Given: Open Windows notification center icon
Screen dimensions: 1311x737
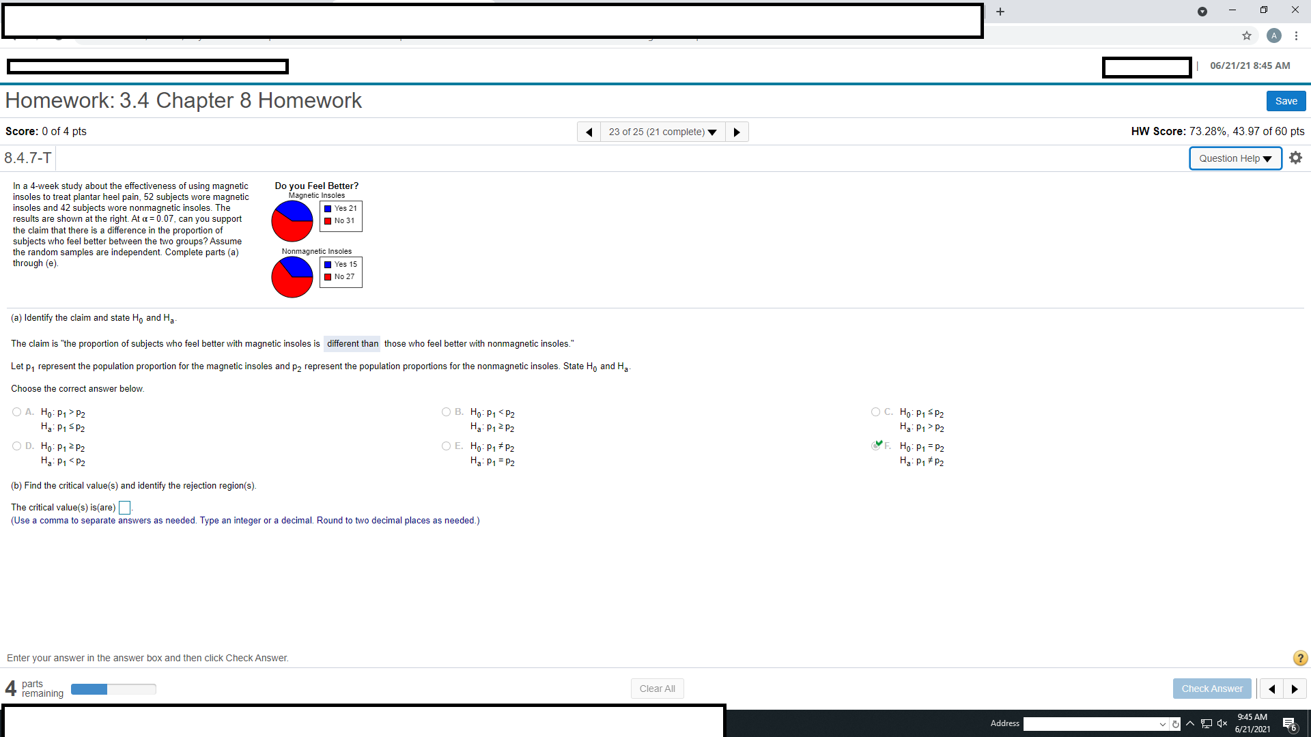Looking at the screenshot, I should coord(1289,724).
